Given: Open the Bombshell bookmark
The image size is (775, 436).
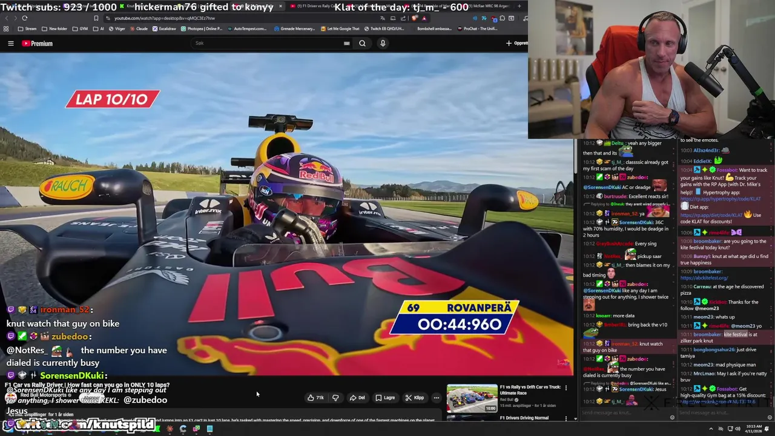Looking at the screenshot, I should coord(434,28).
